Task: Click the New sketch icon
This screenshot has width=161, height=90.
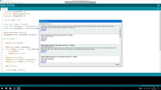Action: [8, 5]
